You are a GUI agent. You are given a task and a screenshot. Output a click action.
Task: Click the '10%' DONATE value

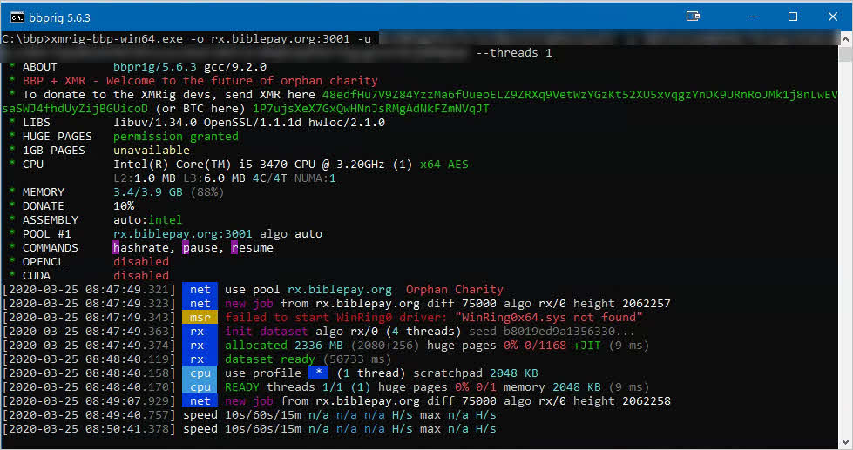[x=124, y=206]
